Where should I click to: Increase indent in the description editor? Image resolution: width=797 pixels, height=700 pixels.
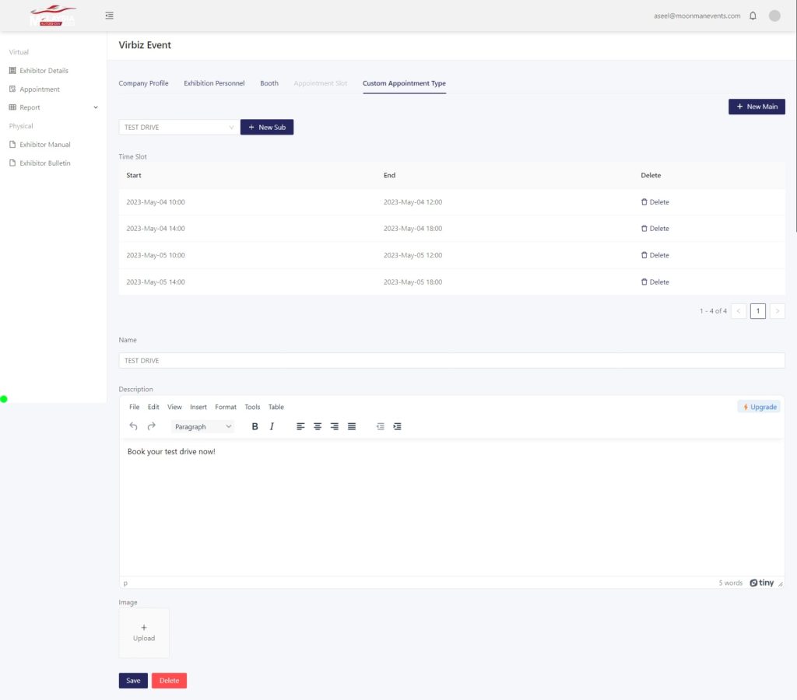point(398,426)
